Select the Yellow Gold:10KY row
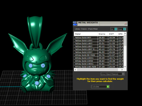The image size is (142, 106). (x=99, y=40)
